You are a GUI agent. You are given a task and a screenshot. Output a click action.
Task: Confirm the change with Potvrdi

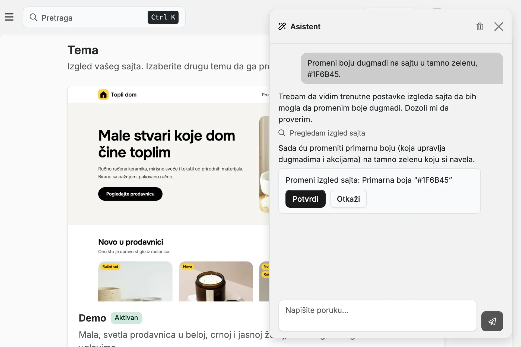[305, 199]
